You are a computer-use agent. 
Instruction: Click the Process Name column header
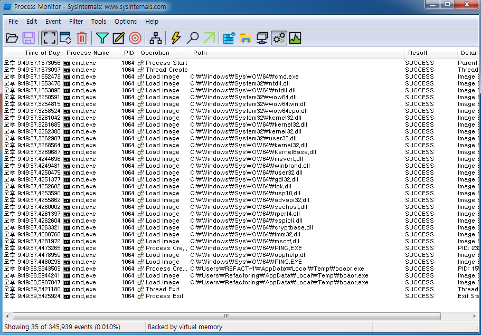click(x=89, y=53)
